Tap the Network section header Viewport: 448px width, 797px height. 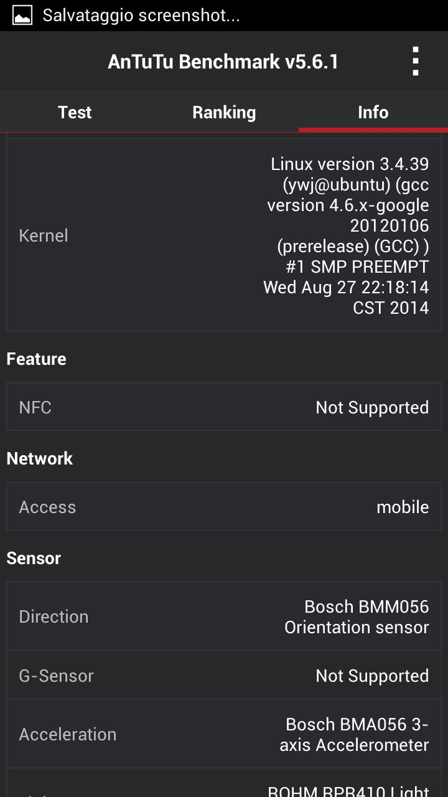pyautogui.click(x=40, y=458)
